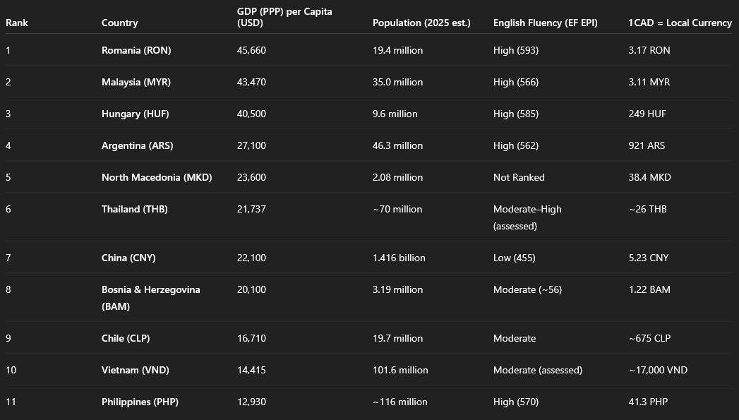
Task: Click the exchange rate ~26 THB
Action: 647,209
